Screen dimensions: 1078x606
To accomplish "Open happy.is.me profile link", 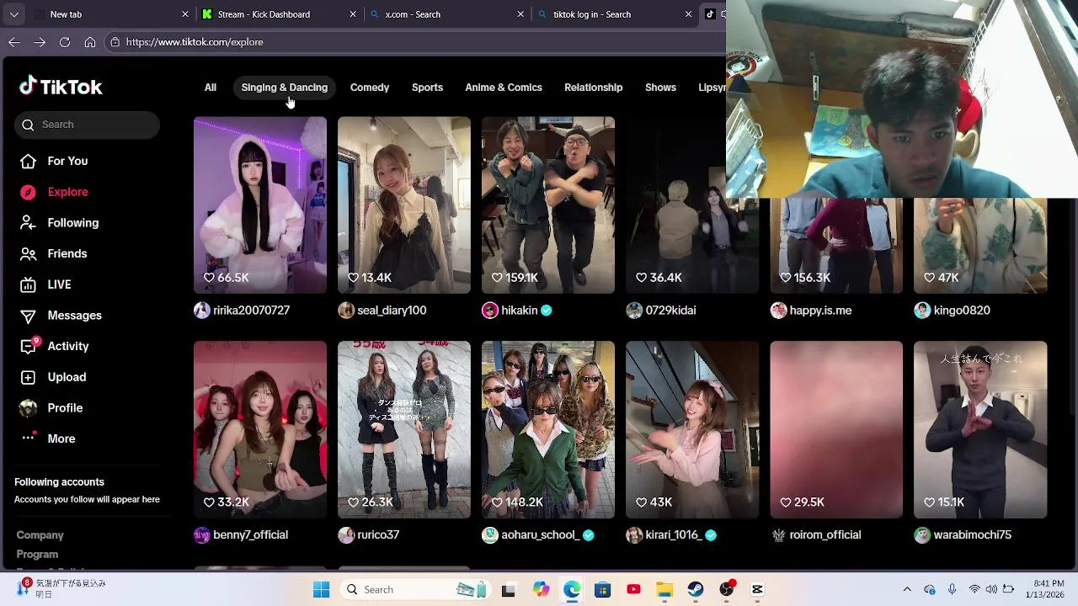I will click(820, 311).
